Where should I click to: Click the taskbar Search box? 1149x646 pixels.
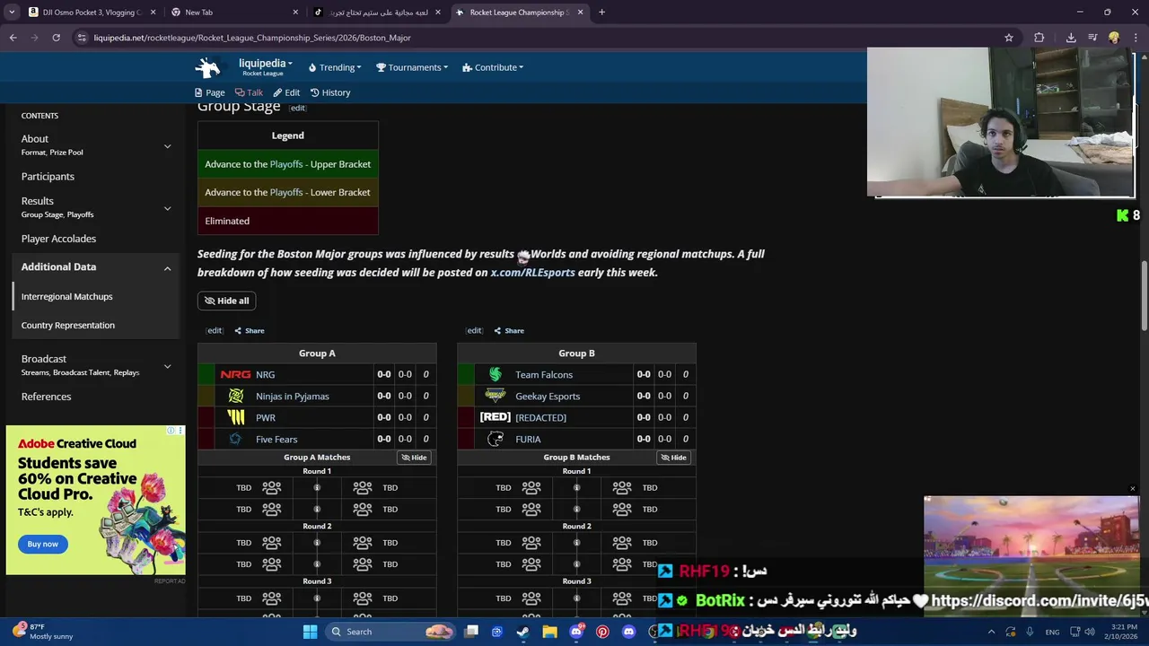click(x=390, y=632)
